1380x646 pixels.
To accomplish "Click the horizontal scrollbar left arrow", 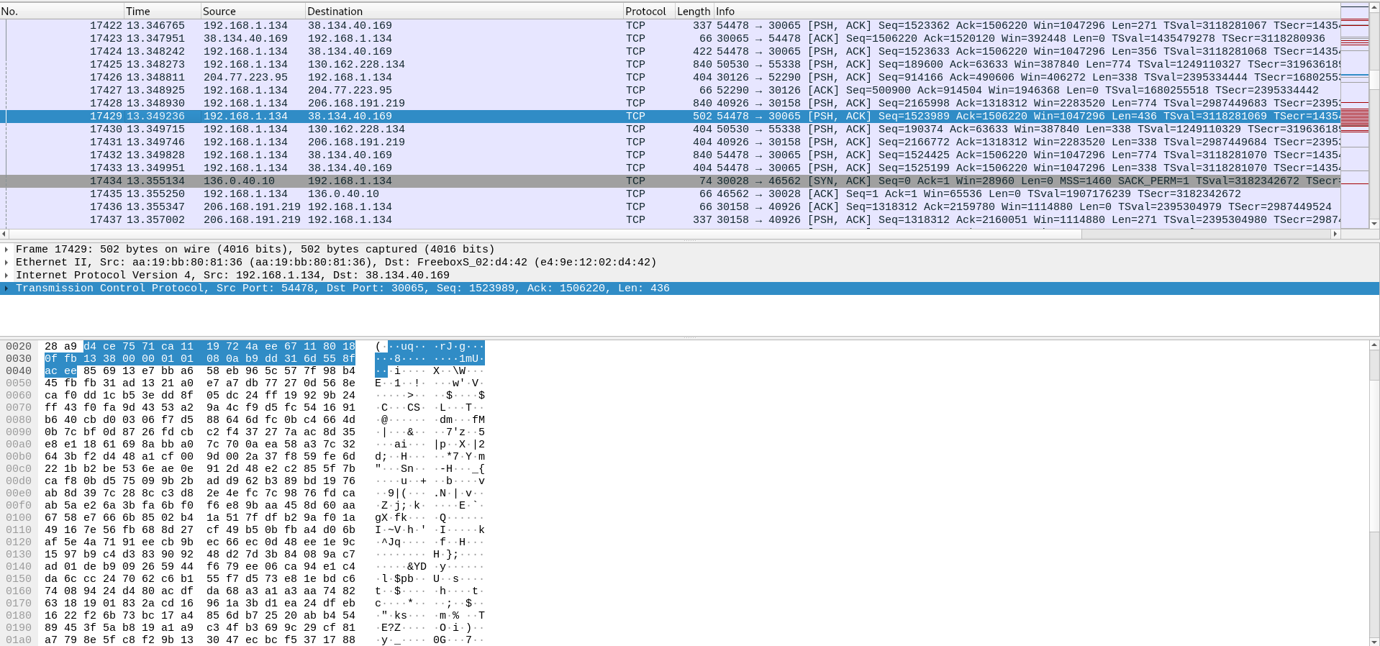I will click(x=4, y=234).
